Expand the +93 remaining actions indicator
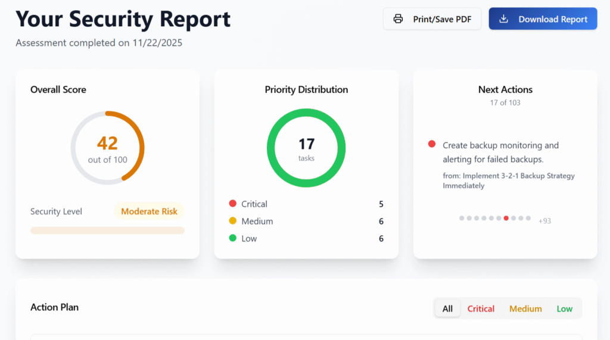This screenshot has height=340, width=610. (544, 221)
